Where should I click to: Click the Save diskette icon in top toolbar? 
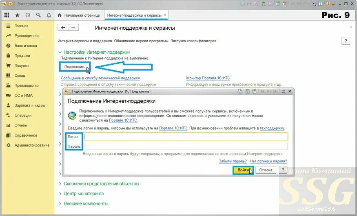242,4
